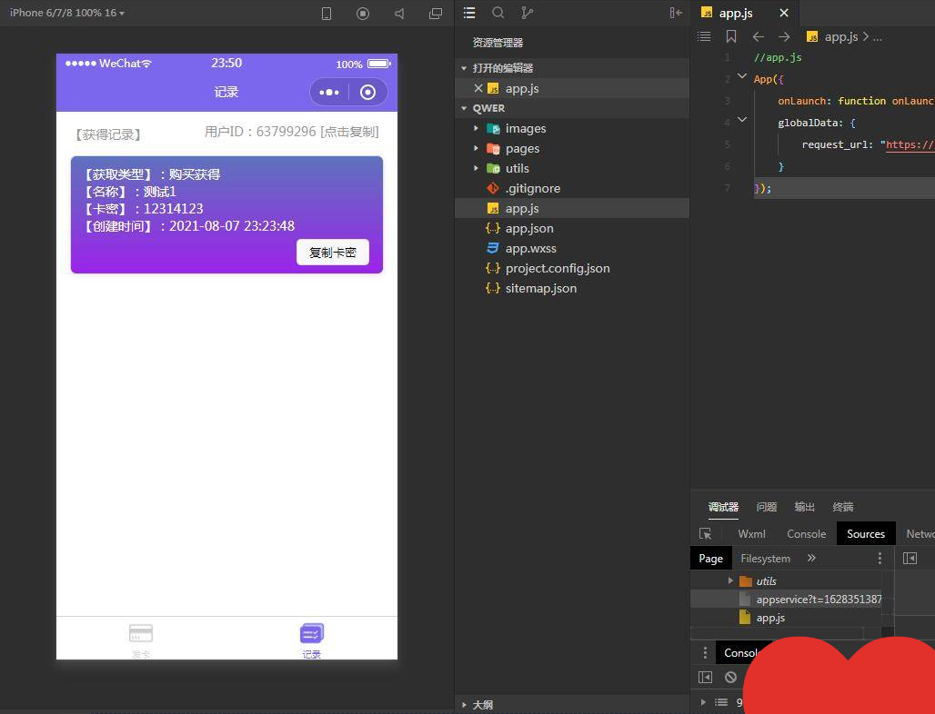
Task: Select the explorer list icon
Action: click(x=469, y=13)
